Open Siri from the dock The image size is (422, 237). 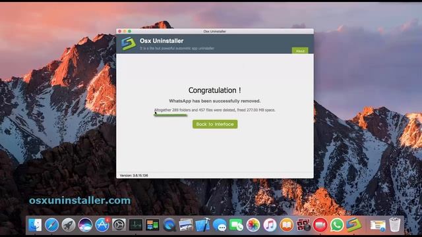pos(85,224)
